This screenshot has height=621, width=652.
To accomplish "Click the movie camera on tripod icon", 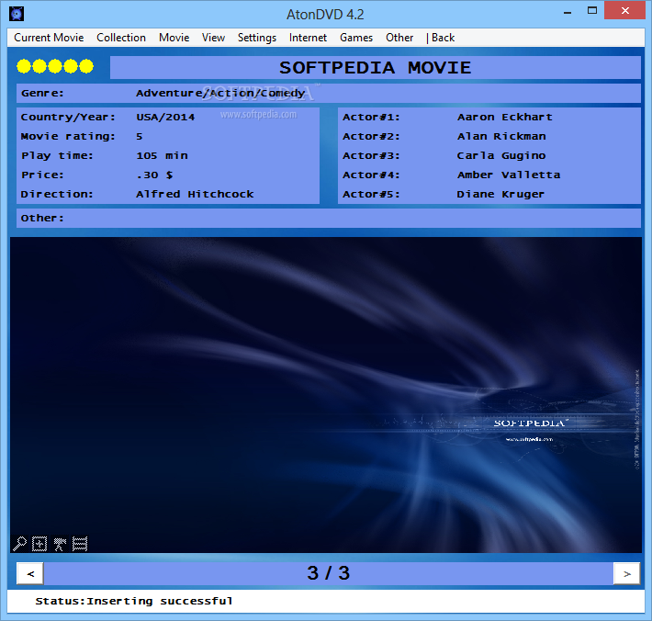I will [60, 543].
